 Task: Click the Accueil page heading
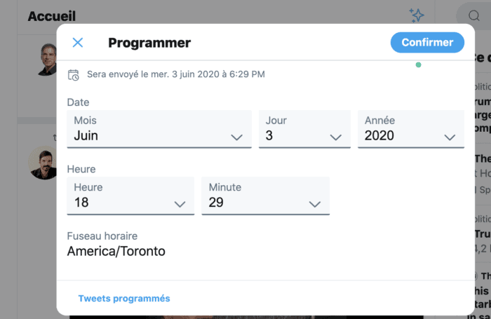point(51,16)
